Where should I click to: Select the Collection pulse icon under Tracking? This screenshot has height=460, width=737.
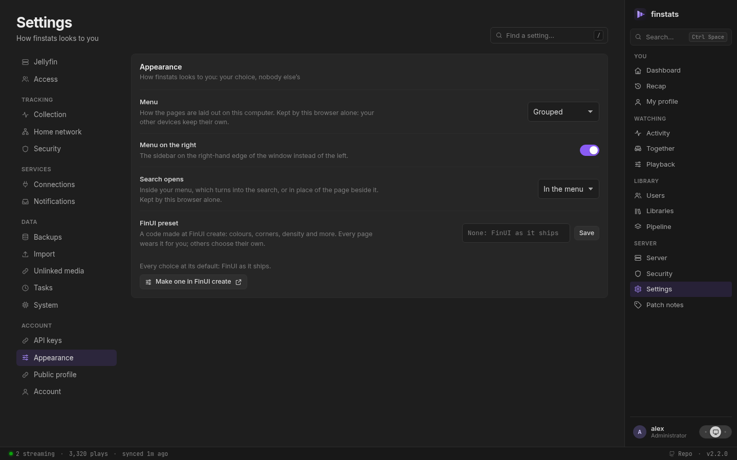(x=25, y=114)
